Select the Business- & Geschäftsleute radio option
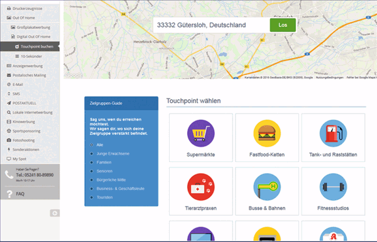Viewport: 377px width, 242px height. pos(92,189)
